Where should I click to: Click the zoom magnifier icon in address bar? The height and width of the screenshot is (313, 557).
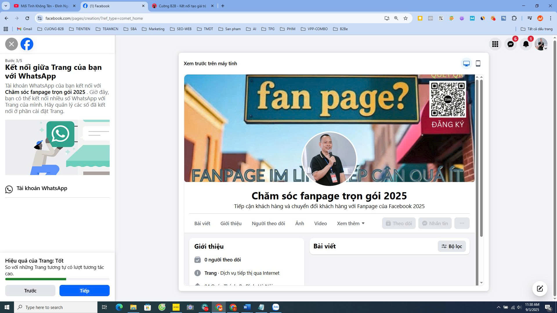click(x=396, y=18)
